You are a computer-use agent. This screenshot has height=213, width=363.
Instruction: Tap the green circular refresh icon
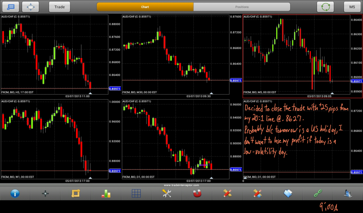[325, 7]
